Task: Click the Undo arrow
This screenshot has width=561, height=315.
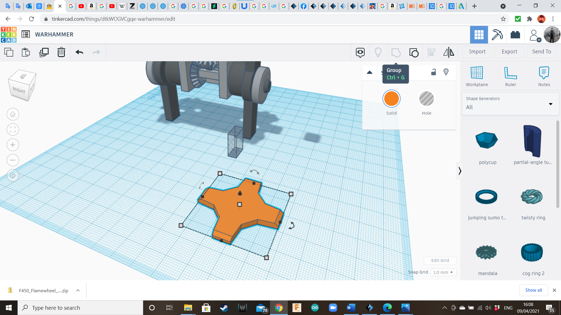Action: (x=79, y=52)
